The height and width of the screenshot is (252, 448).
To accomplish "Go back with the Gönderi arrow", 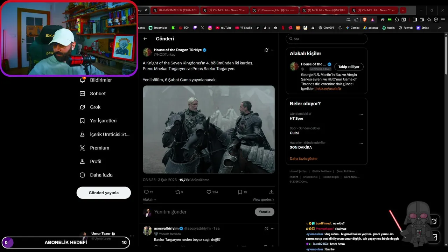I will click(145, 39).
